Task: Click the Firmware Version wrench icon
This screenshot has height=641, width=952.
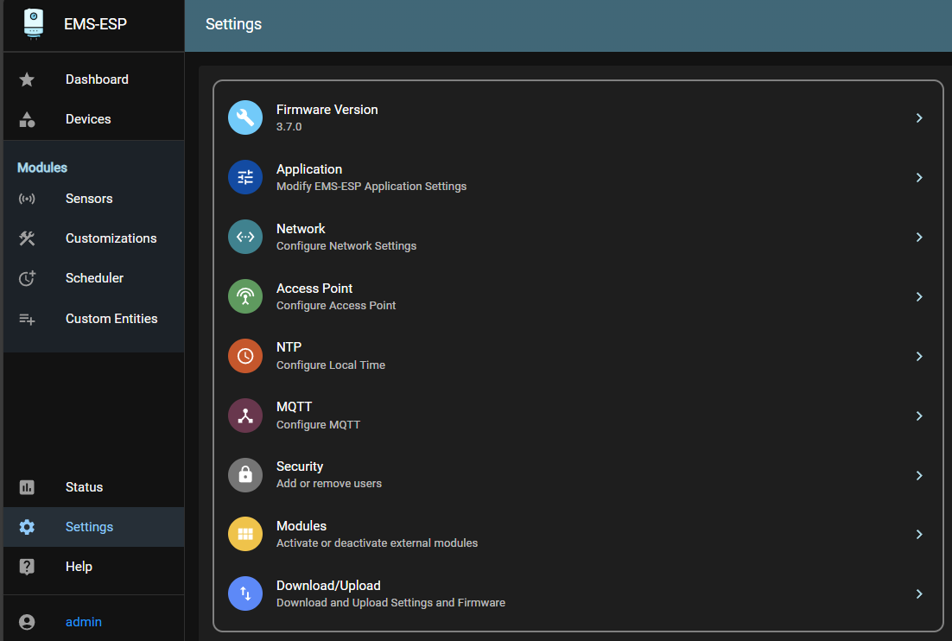Action: [x=245, y=117]
